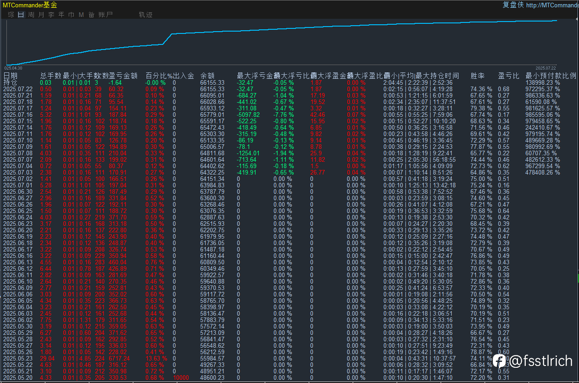The height and width of the screenshot is (383, 579).
Task: Open the MTCommander http link
Action: click(552, 5)
